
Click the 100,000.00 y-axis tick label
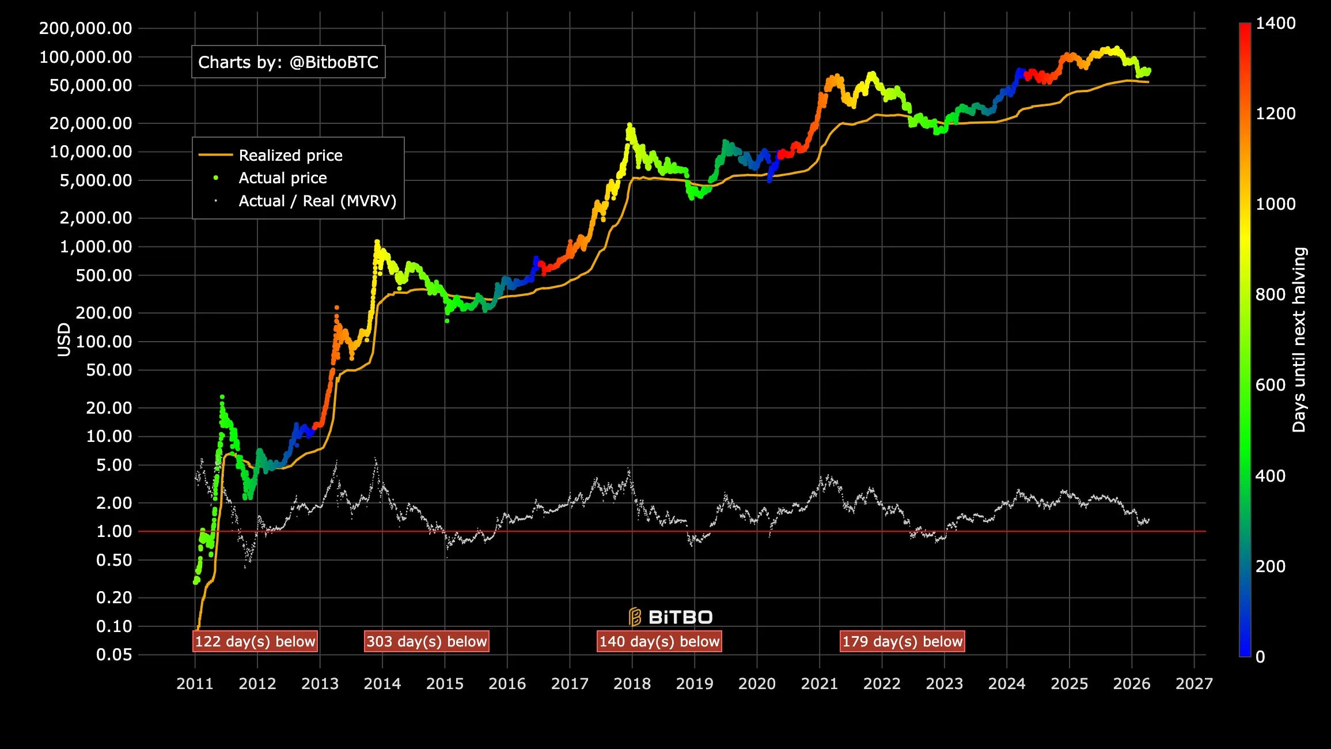coord(85,57)
